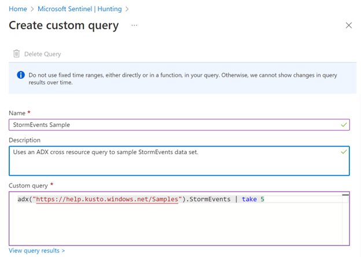Click the Name field label
The height and width of the screenshot is (257, 361).
(x=17, y=113)
